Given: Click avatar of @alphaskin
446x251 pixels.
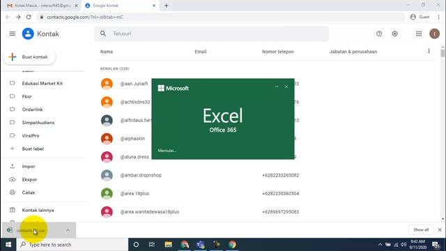Looking at the screenshot, I should point(107,139).
